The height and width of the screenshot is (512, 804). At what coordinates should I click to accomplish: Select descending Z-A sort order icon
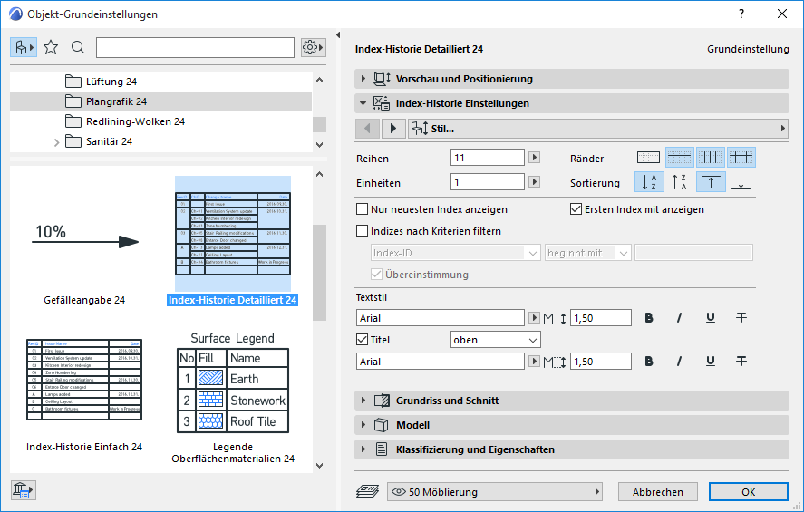tap(680, 182)
